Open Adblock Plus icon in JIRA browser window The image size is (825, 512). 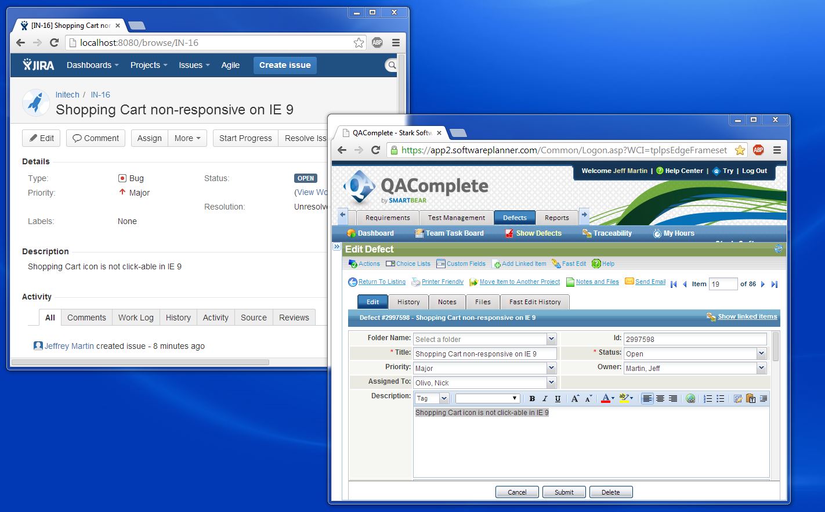click(x=377, y=42)
